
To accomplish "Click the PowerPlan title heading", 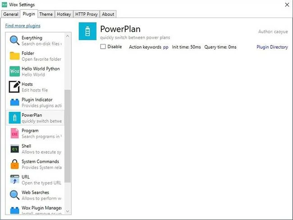I will pos(120,29).
